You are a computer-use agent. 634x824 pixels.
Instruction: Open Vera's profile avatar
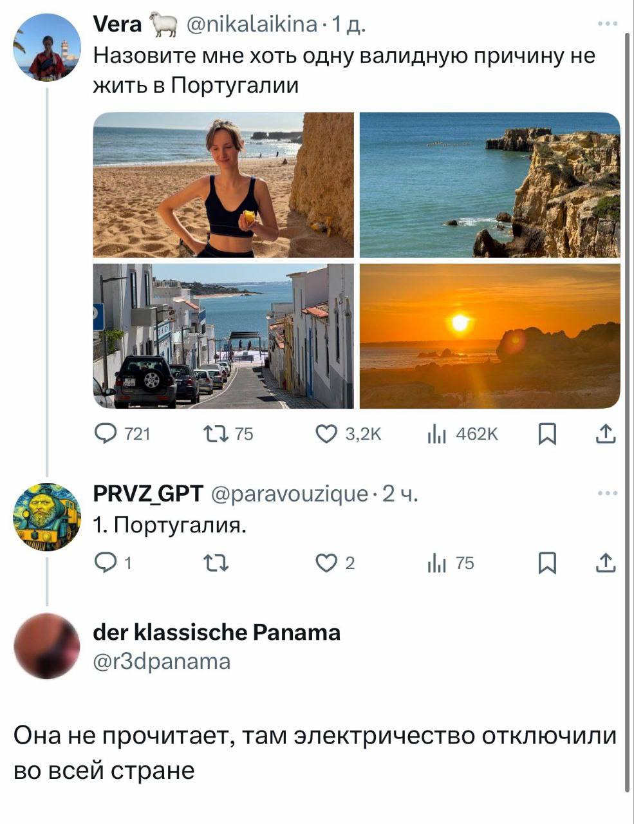46,48
